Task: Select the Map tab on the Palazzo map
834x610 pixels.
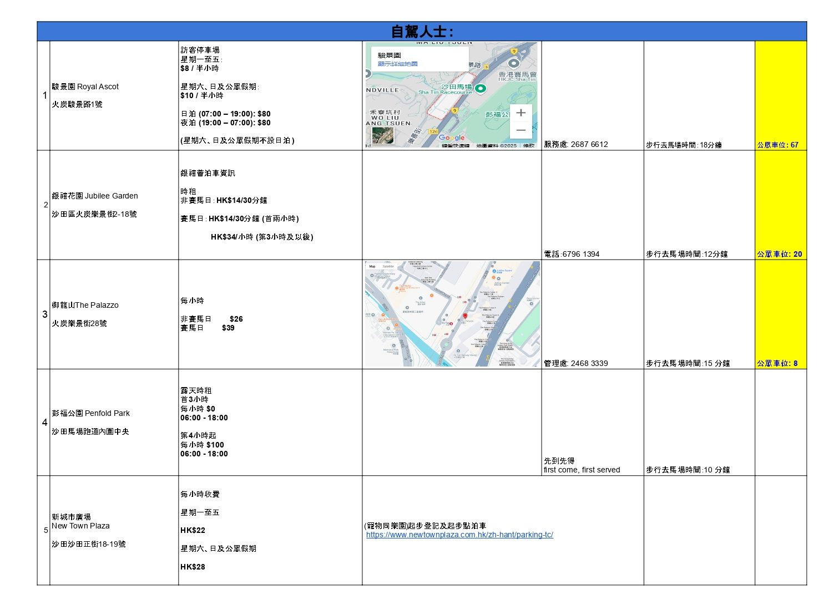Action: (x=372, y=267)
